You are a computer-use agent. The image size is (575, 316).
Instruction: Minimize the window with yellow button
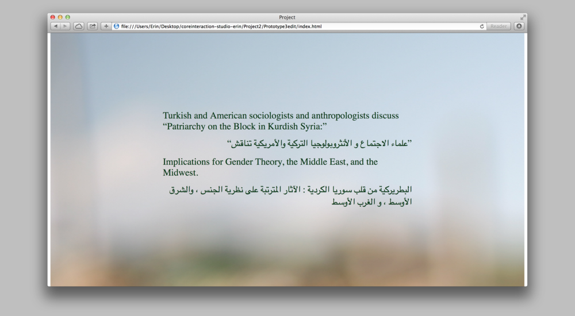tap(60, 17)
